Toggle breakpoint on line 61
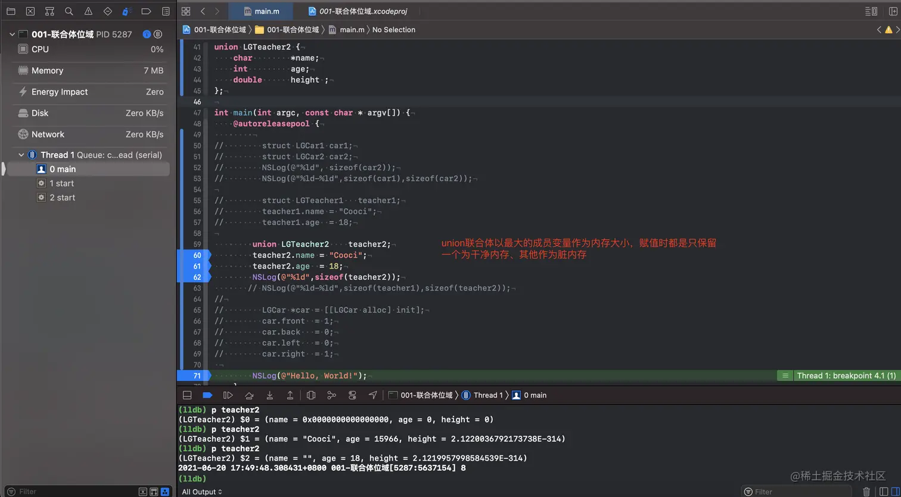The image size is (901, 497). click(x=194, y=266)
